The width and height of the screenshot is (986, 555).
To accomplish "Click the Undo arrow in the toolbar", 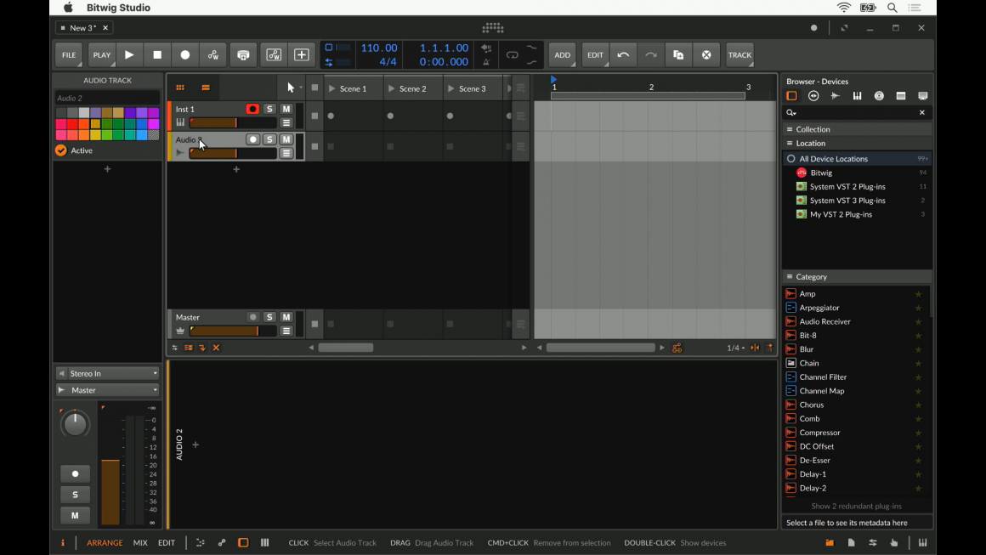I will tap(623, 55).
